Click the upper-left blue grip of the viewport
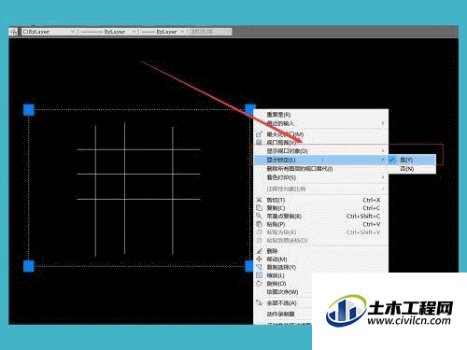 point(29,110)
